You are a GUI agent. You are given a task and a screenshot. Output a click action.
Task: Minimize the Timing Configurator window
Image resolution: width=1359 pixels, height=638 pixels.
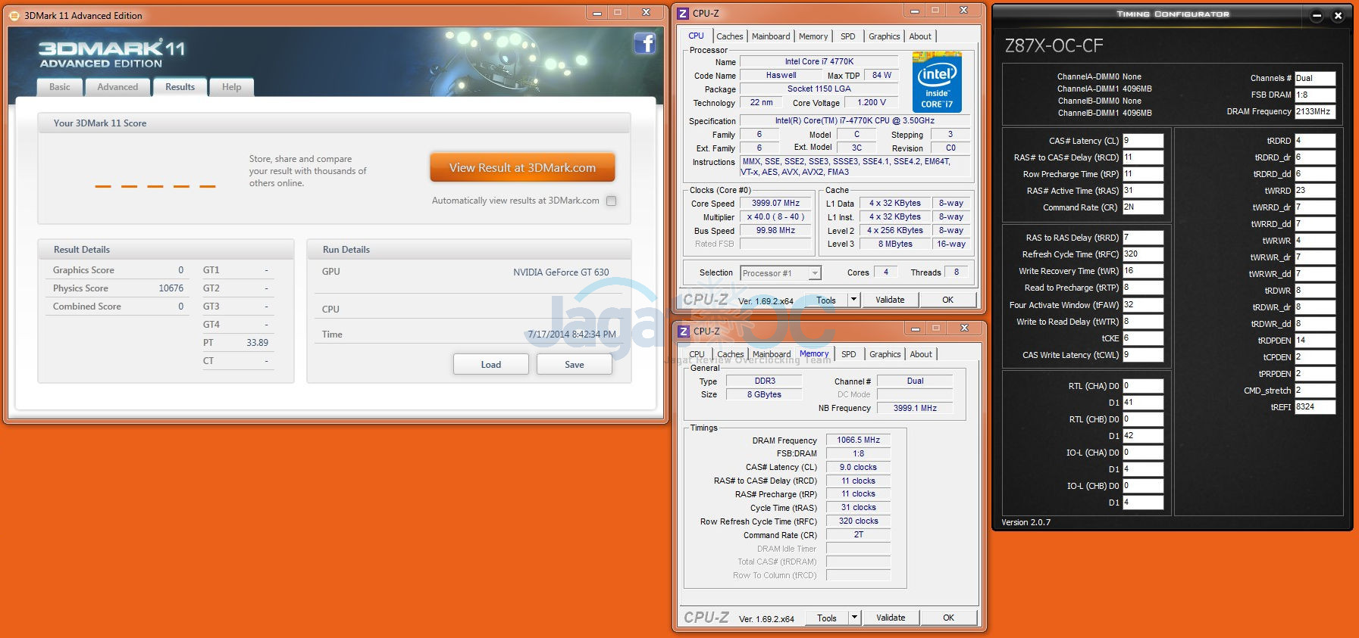(1317, 15)
